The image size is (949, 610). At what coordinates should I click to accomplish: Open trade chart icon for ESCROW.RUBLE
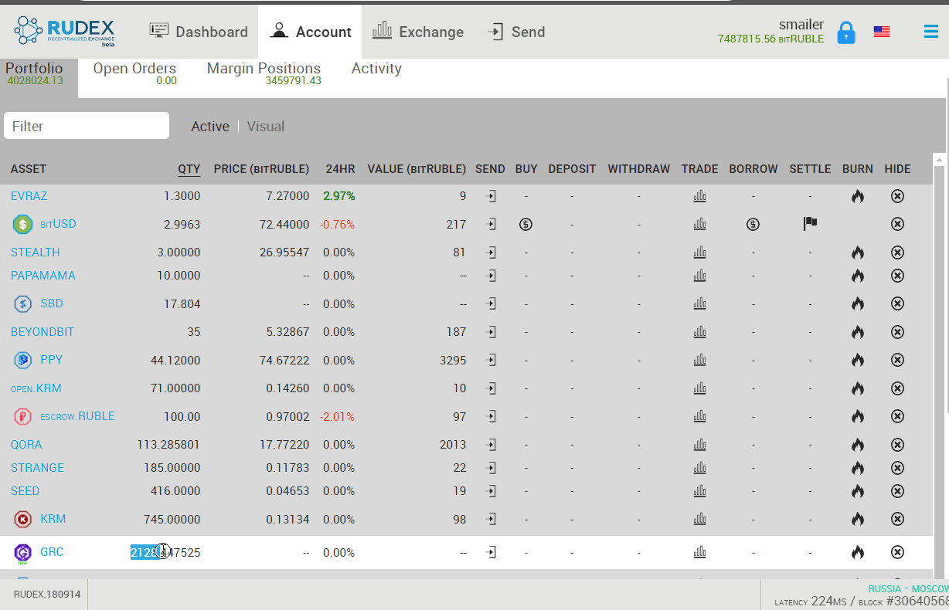pyautogui.click(x=699, y=417)
